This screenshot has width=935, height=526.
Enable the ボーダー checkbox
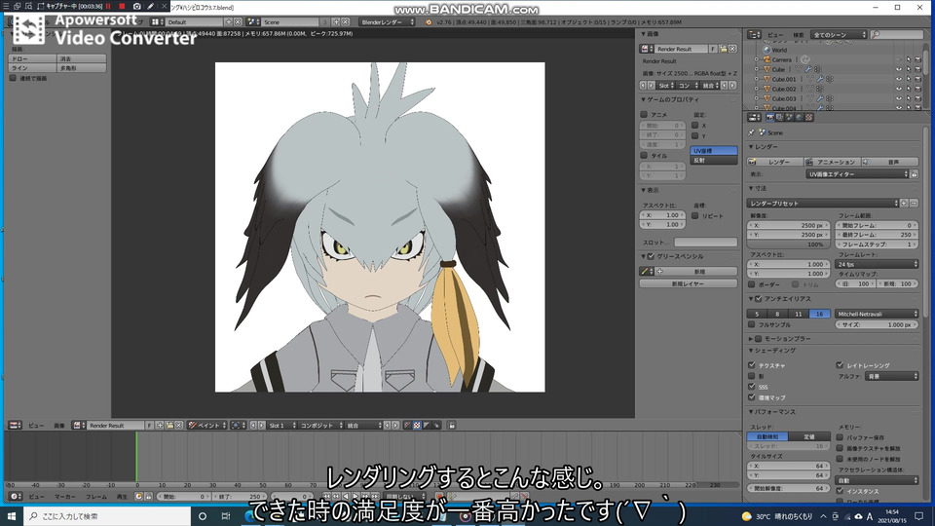coord(751,284)
